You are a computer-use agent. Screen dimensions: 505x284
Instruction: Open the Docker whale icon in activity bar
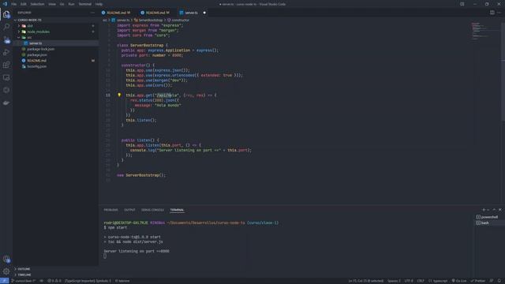tap(6, 103)
